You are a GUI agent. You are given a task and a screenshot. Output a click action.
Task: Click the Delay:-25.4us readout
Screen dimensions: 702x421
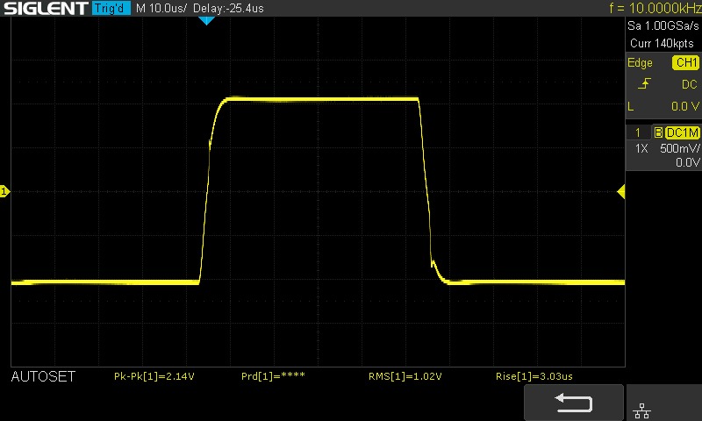pyautogui.click(x=228, y=8)
